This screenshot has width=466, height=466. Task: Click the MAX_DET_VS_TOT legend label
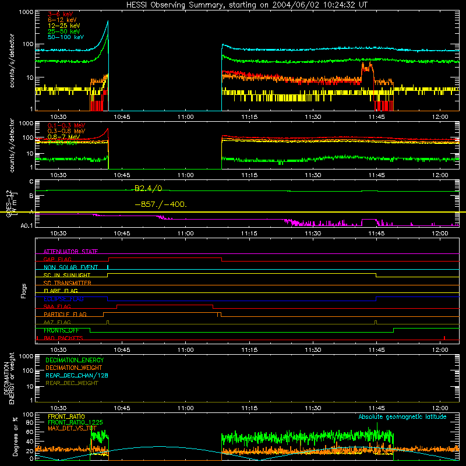pyautogui.click(x=72, y=428)
